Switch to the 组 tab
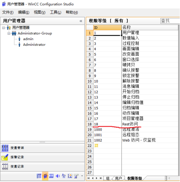Screen dimensions: 180x182 pos(108,178)
